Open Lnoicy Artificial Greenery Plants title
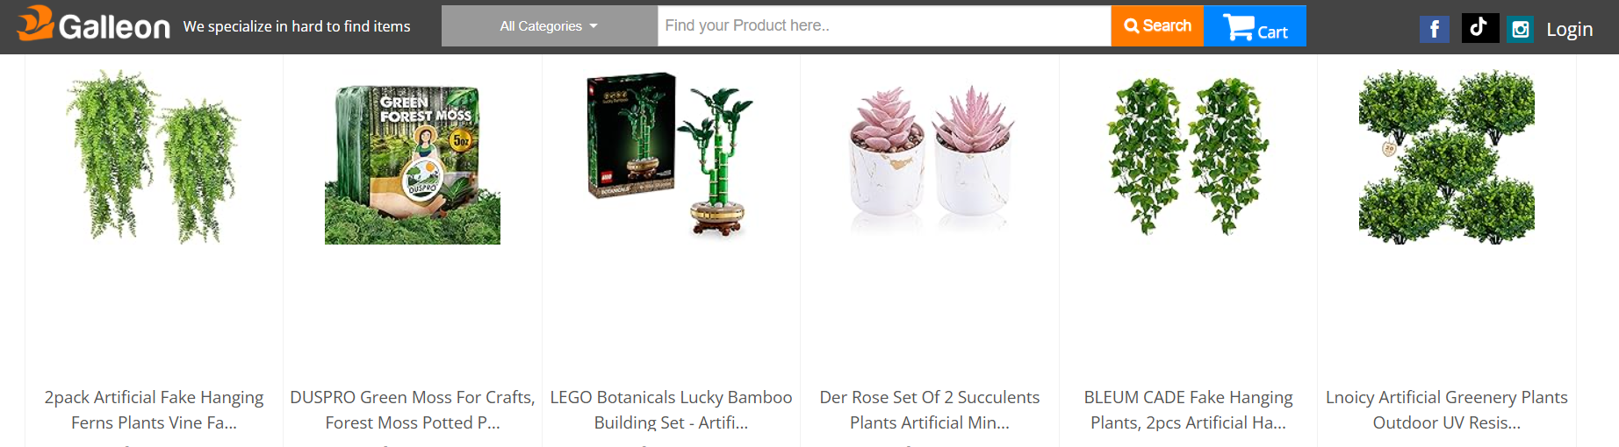This screenshot has height=447, width=1619. 1447,410
